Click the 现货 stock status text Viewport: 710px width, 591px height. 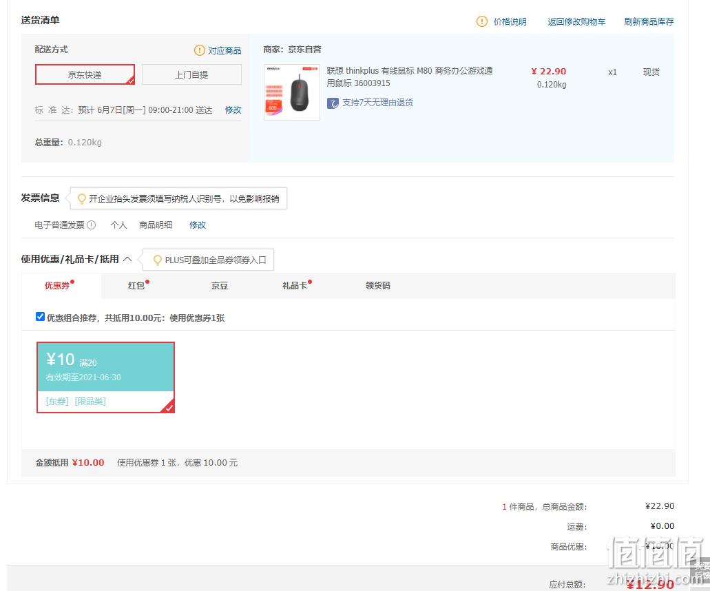(x=651, y=72)
